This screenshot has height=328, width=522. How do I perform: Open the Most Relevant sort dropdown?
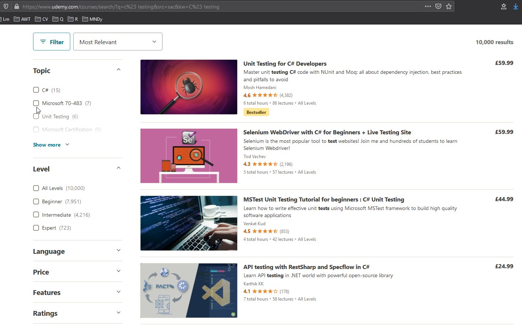(118, 42)
